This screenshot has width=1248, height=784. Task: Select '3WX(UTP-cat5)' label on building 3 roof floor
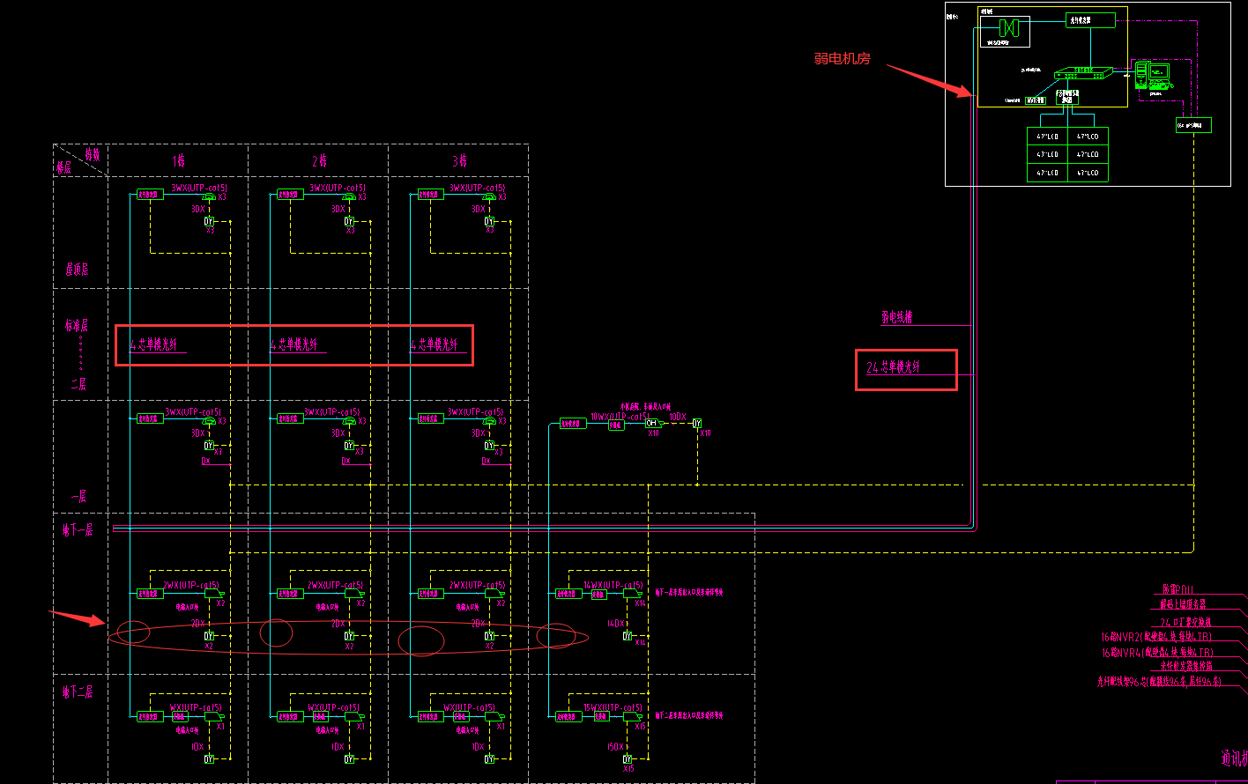coord(477,188)
